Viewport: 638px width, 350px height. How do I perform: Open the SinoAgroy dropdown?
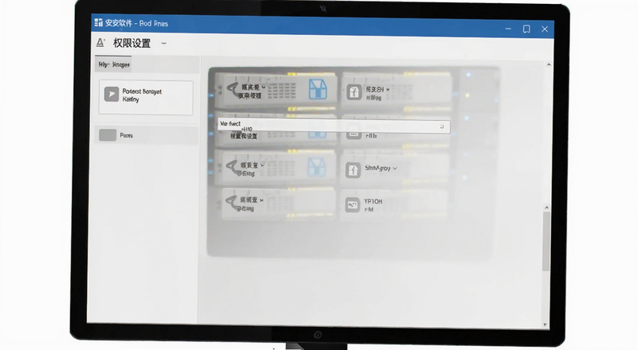coord(395,168)
